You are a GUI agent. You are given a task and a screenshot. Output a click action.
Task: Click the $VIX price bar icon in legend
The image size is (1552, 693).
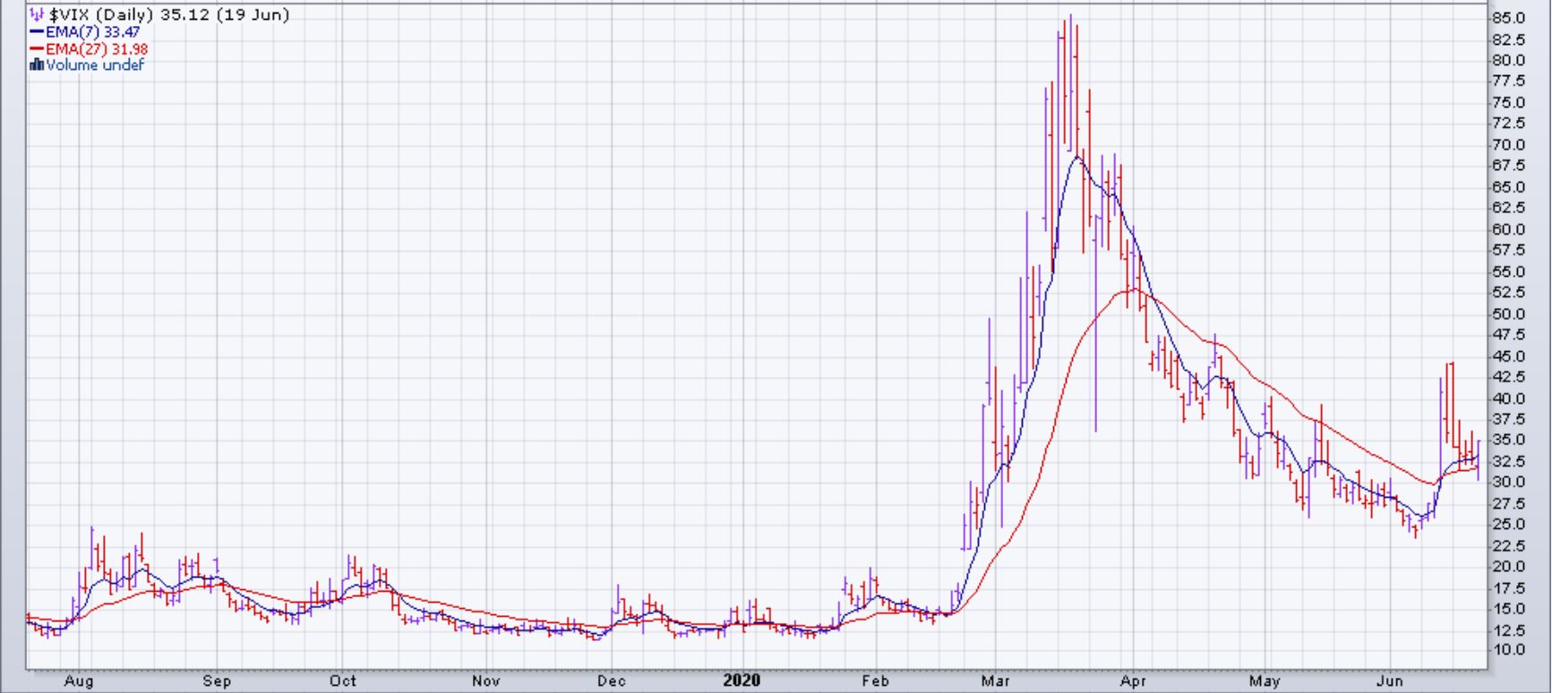click(37, 14)
